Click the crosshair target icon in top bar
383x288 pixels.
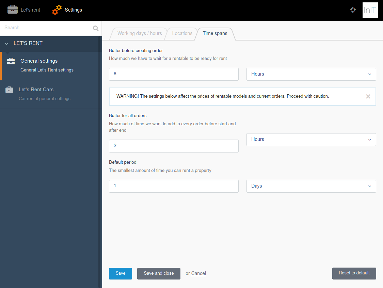click(x=353, y=10)
